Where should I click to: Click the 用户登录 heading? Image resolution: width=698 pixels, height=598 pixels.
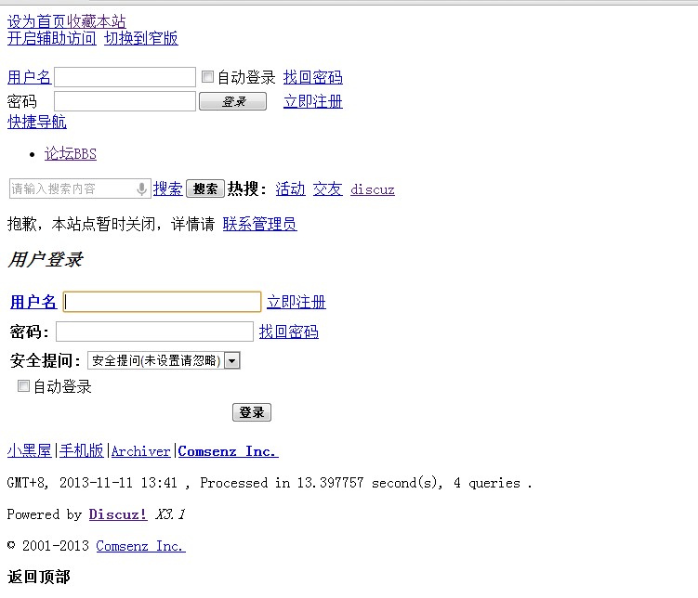(x=46, y=260)
